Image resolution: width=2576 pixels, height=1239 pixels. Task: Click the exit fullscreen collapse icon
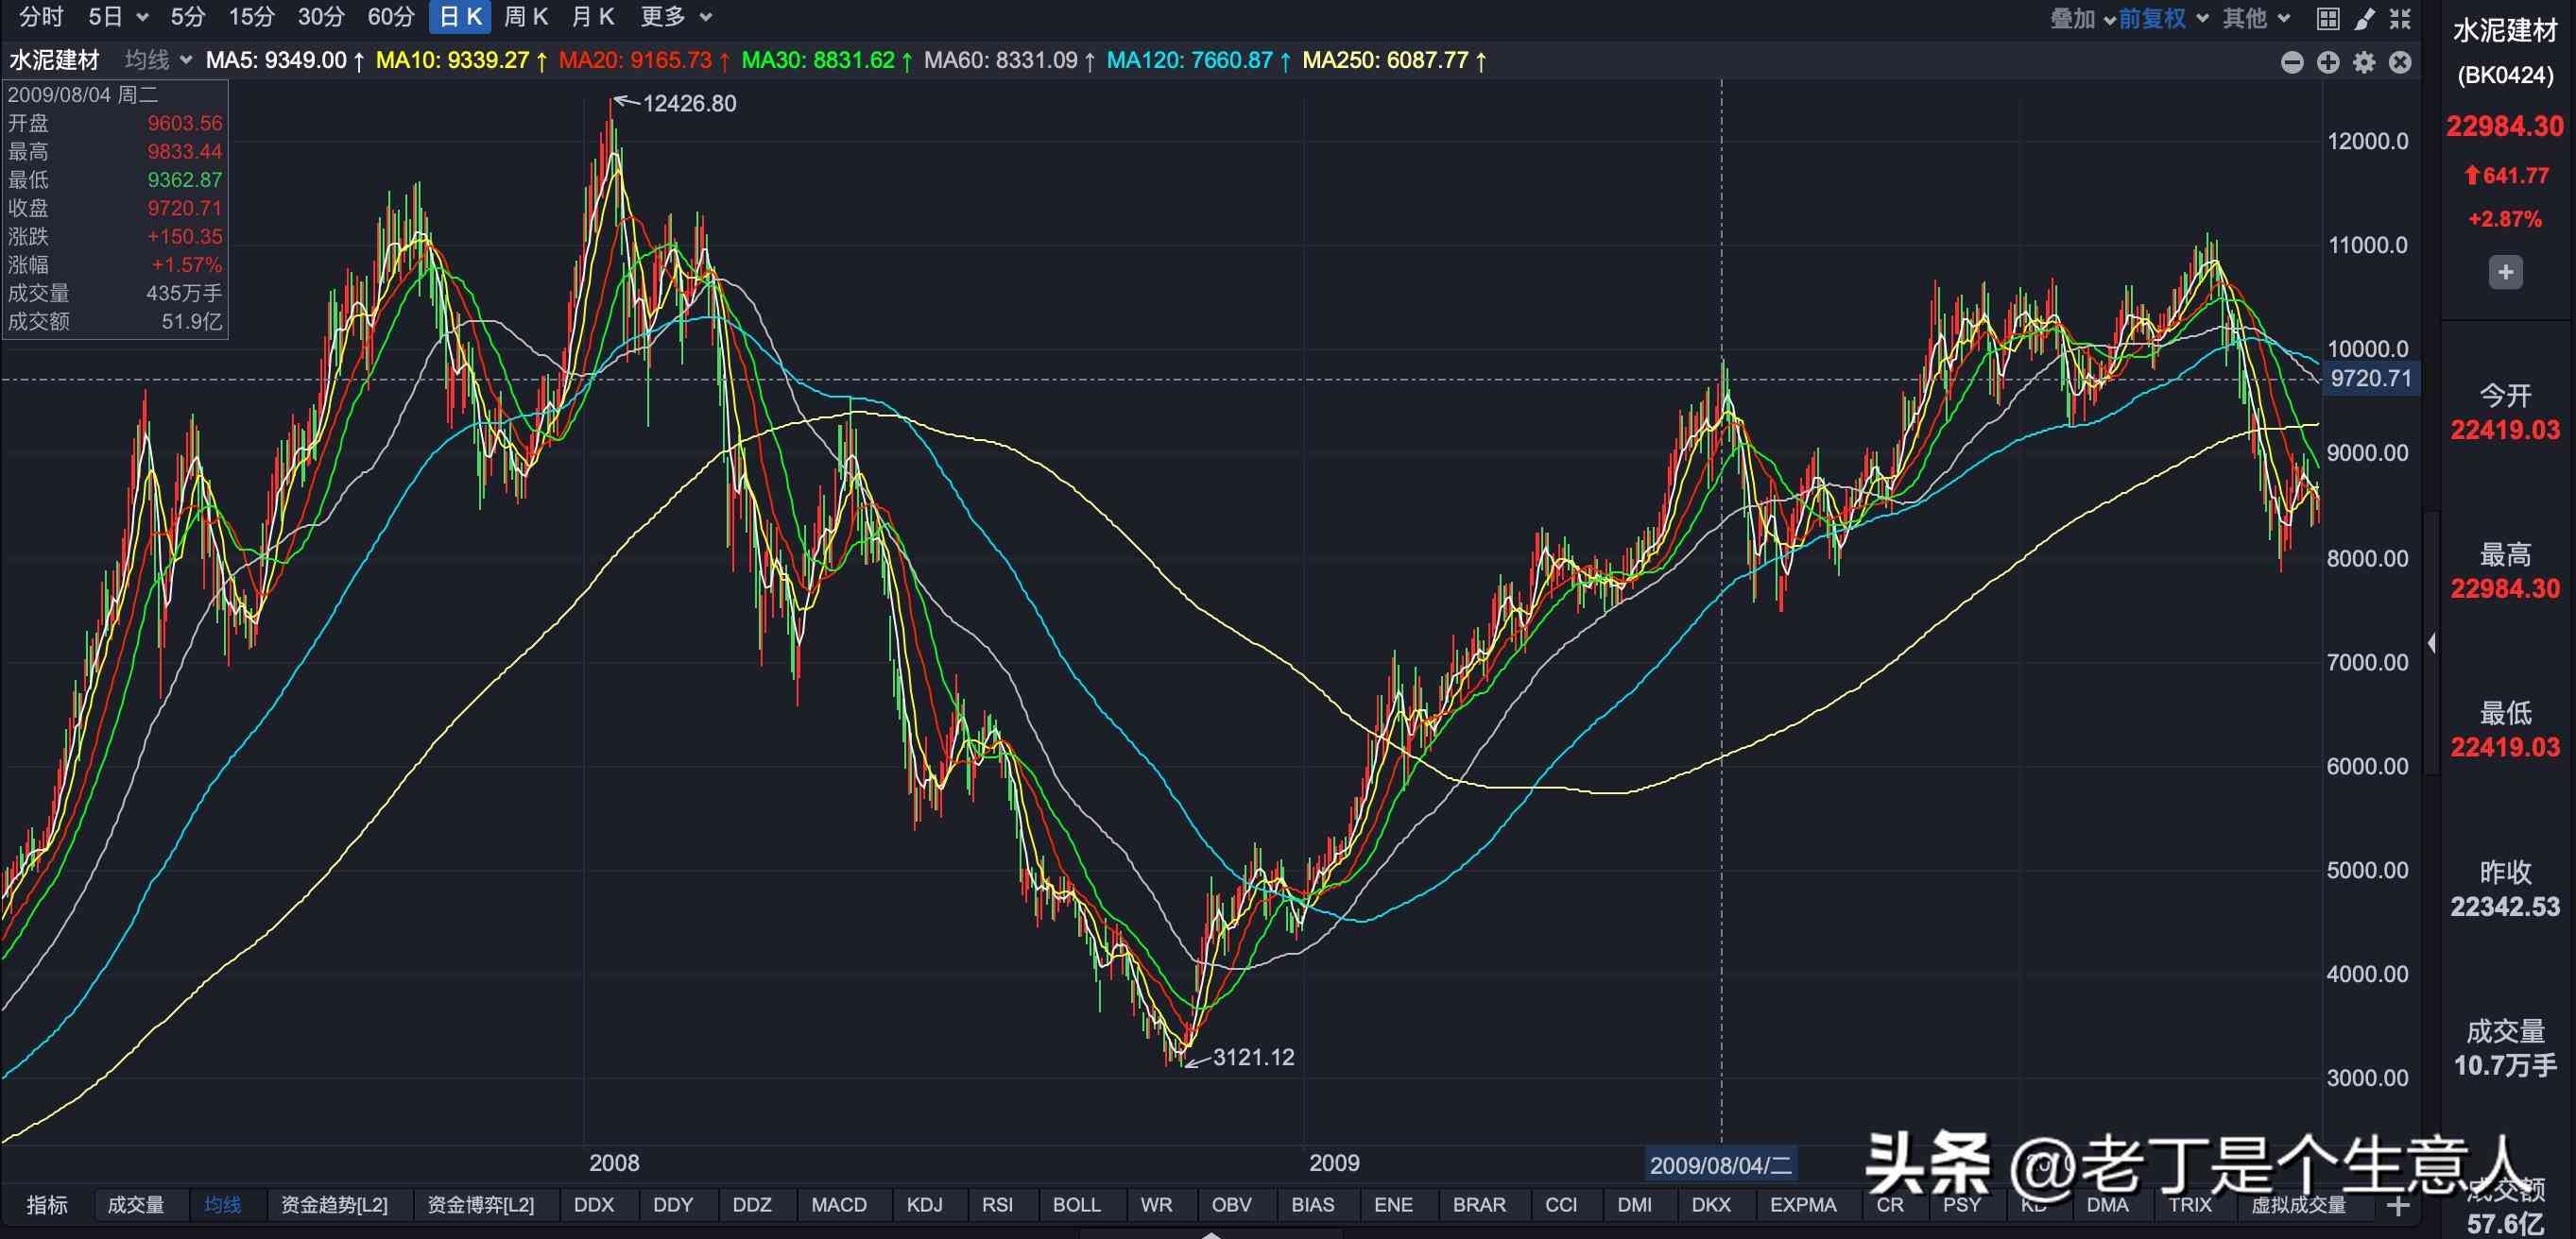[x=2400, y=18]
